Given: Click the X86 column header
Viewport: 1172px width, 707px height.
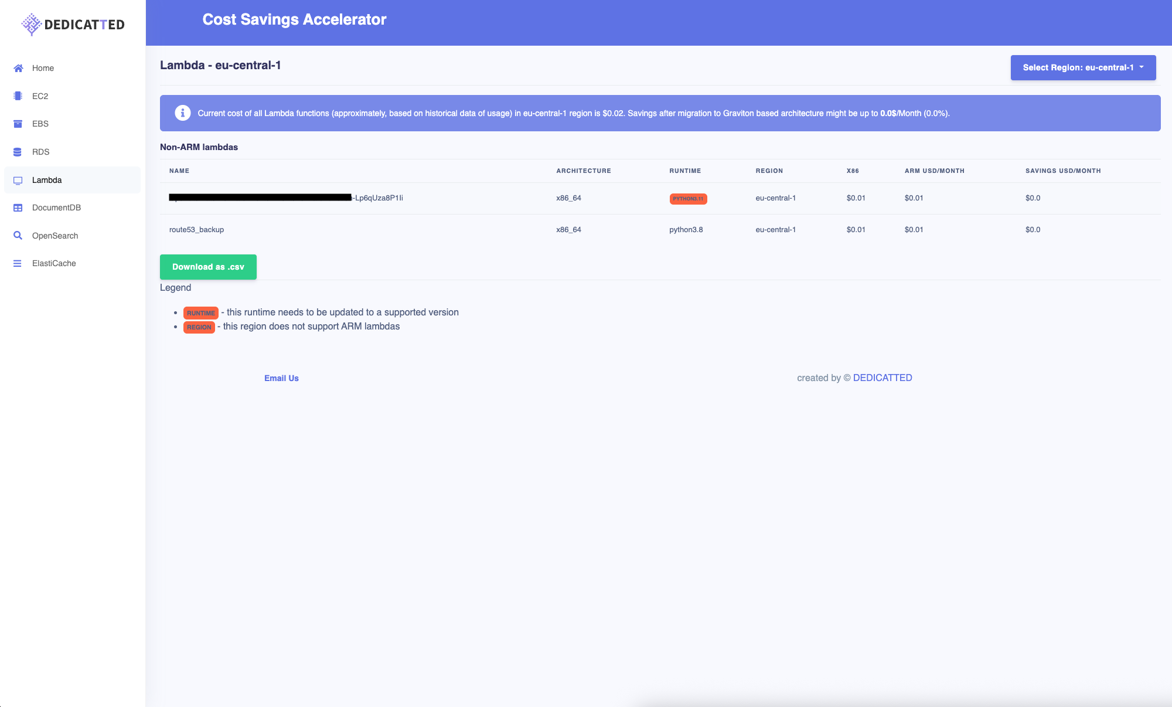Looking at the screenshot, I should pos(853,171).
